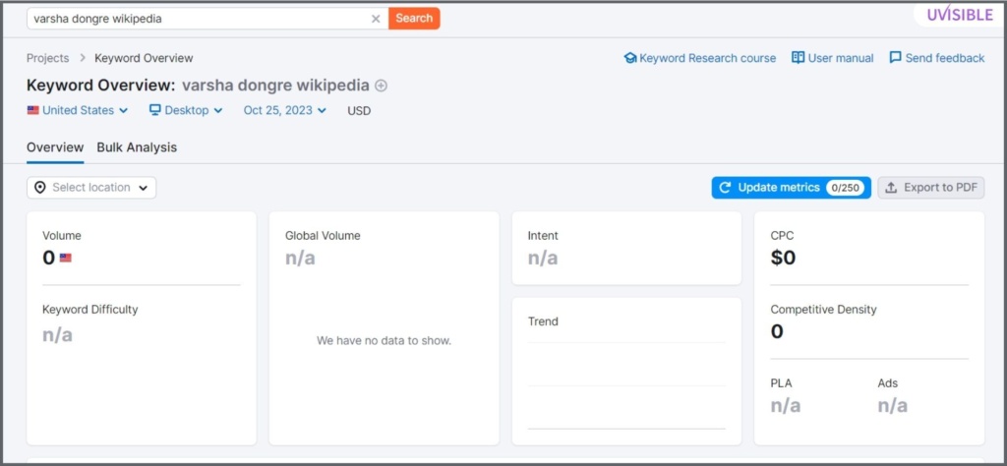Image resolution: width=1007 pixels, height=466 pixels.
Task: Click the graduation cap Keyword Research course icon
Action: [630, 58]
